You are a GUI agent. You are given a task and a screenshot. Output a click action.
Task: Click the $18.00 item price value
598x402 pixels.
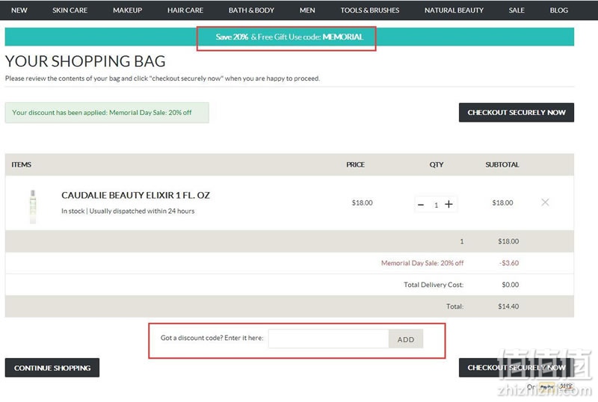pyautogui.click(x=362, y=203)
